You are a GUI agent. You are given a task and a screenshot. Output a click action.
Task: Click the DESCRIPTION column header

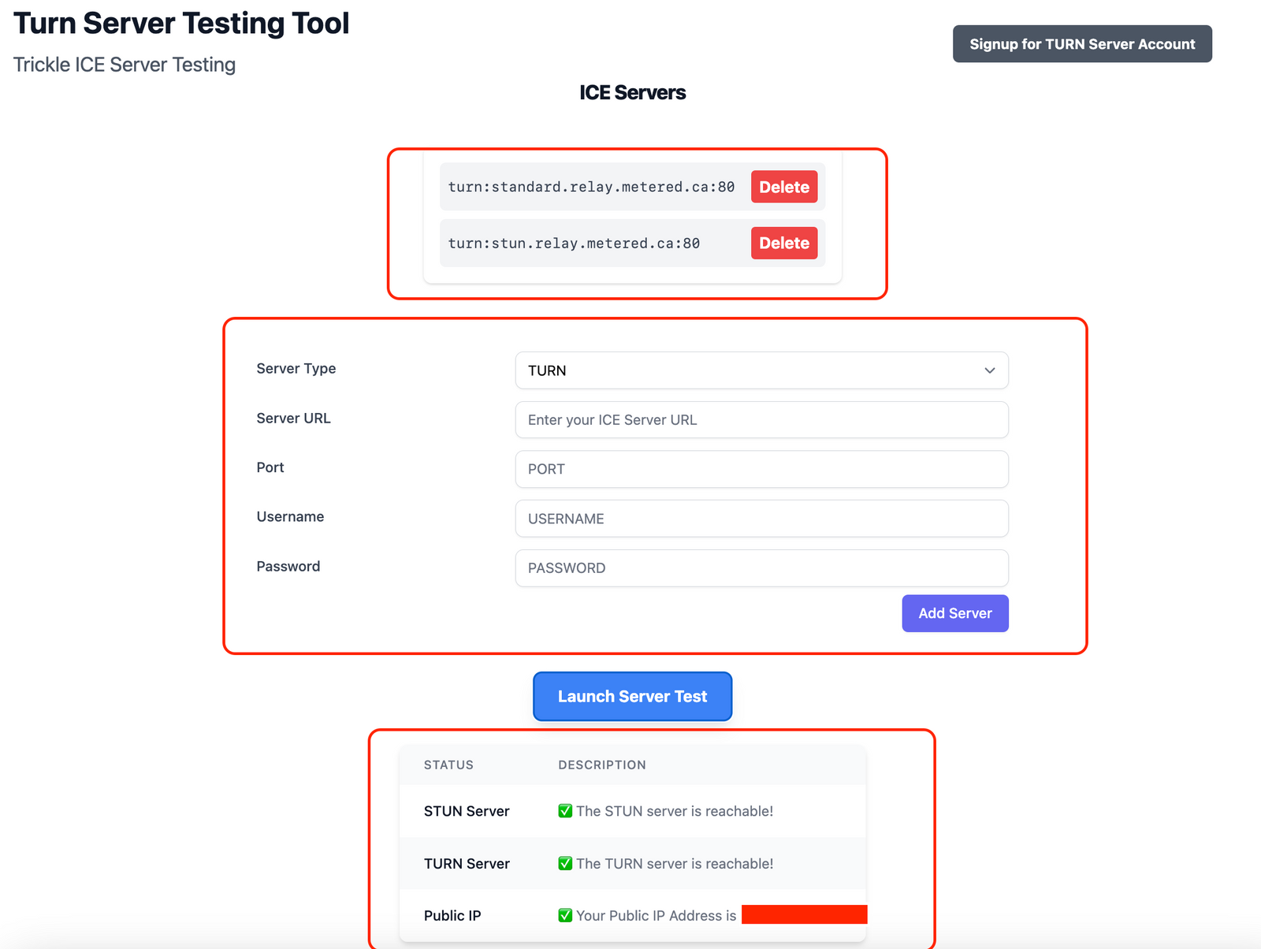601,765
